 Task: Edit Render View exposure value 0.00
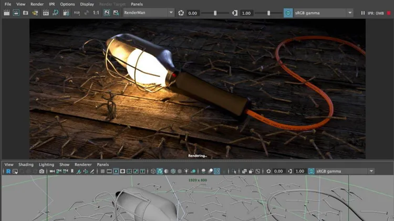[x=193, y=13]
